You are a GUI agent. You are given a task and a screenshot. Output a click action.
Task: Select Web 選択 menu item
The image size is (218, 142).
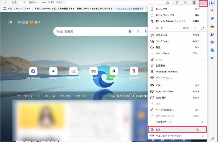pyautogui.click(x=177, y=98)
